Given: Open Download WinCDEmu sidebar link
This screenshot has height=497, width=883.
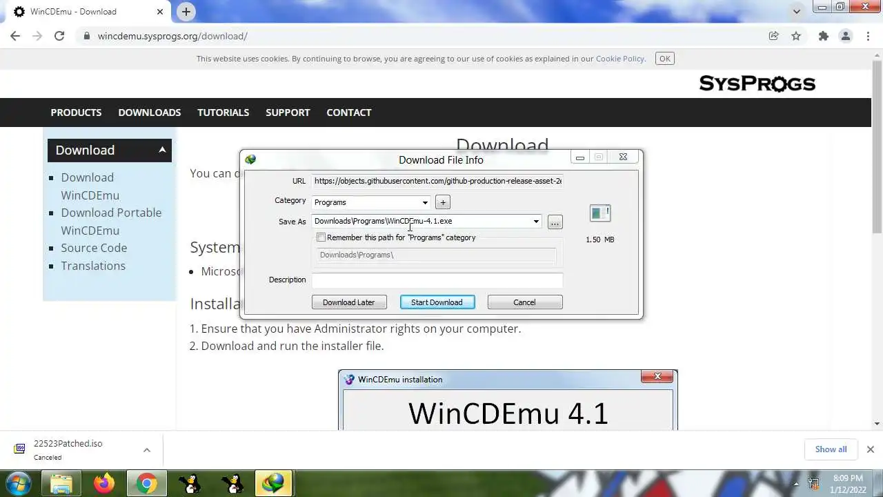Looking at the screenshot, I should click(90, 186).
